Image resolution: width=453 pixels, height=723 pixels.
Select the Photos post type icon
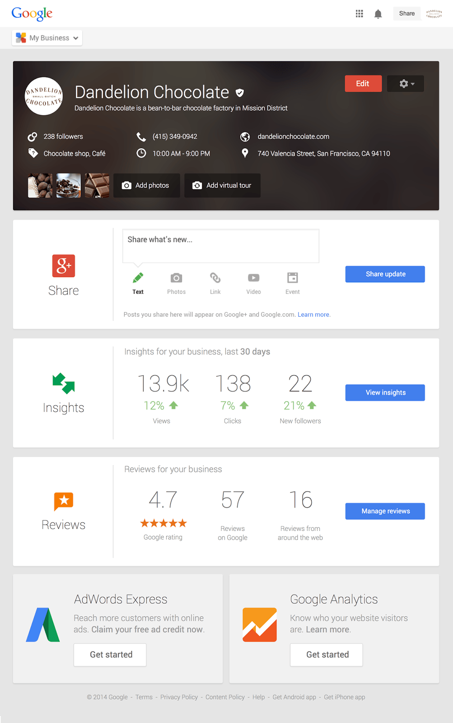tap(176, 283)
